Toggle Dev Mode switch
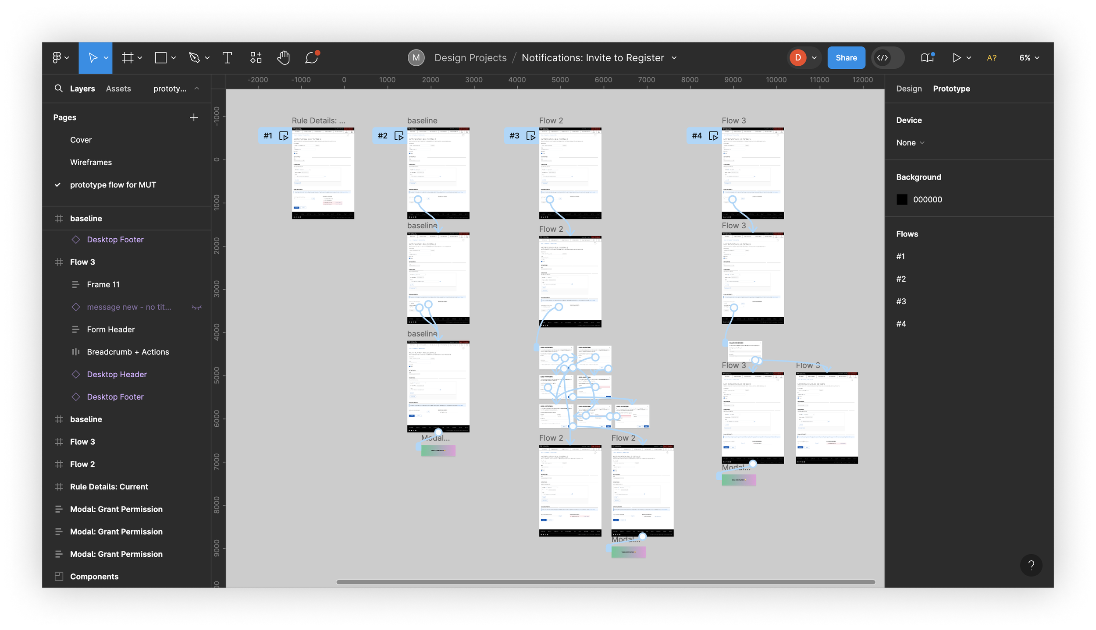The width and height of the screenshot is (1096, 630). tap(887, 58)
